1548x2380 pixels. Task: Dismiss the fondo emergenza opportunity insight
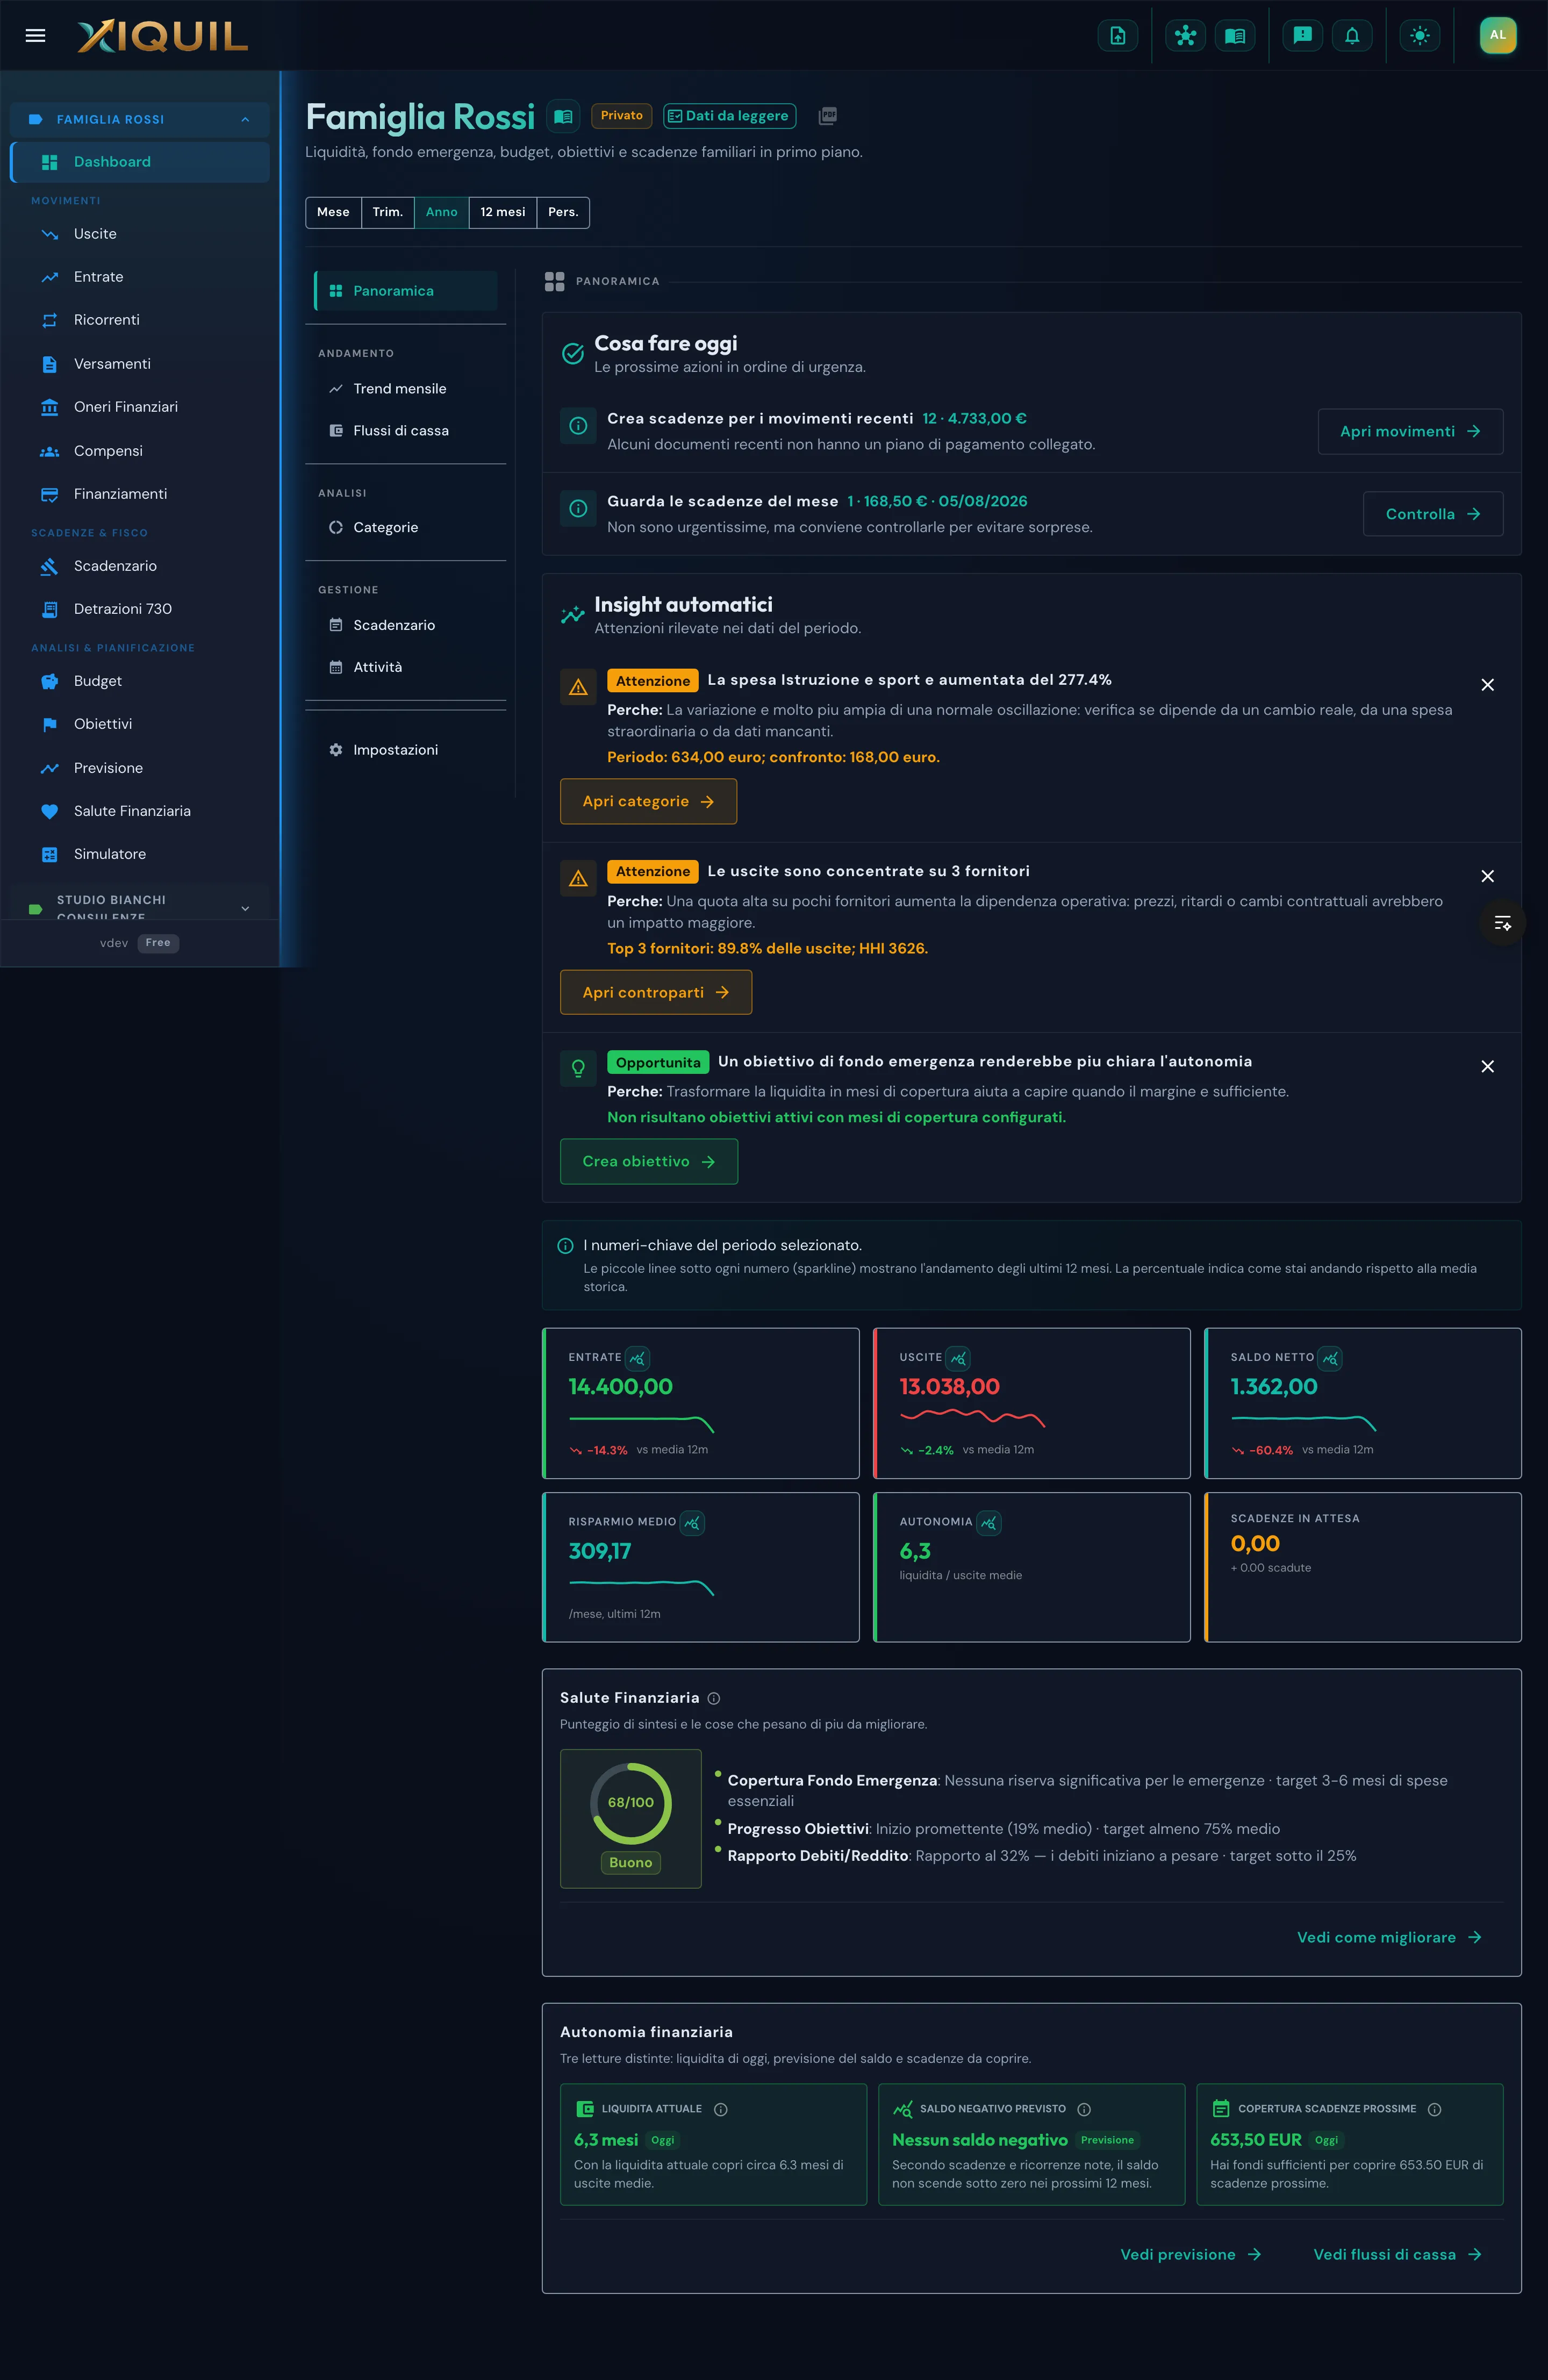tap(1487, 1066)
